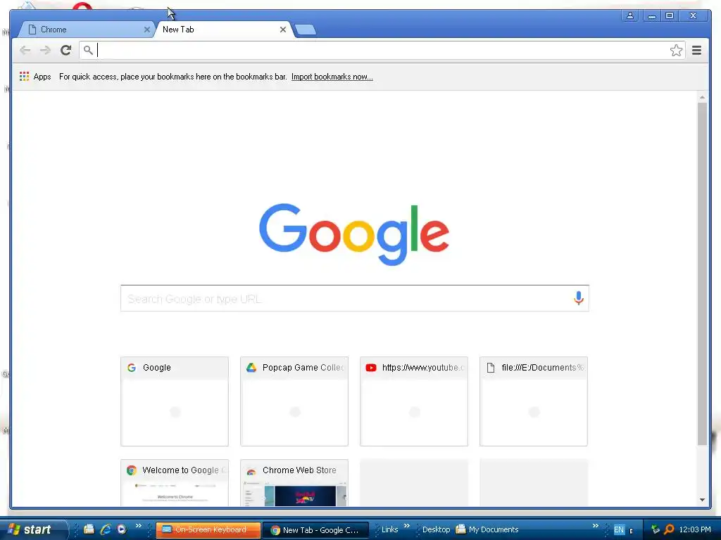Focus the address bar
This screenshot has height=540, width=721.
[x=382, y=50]
